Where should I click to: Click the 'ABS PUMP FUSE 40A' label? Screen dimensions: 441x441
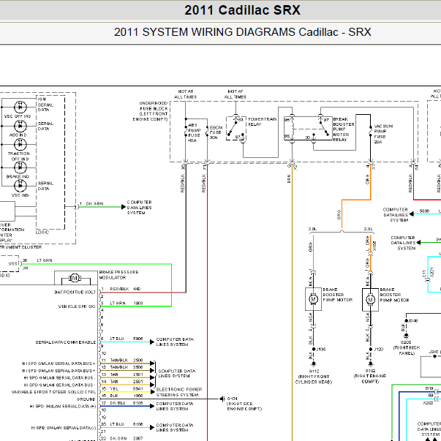195,133
